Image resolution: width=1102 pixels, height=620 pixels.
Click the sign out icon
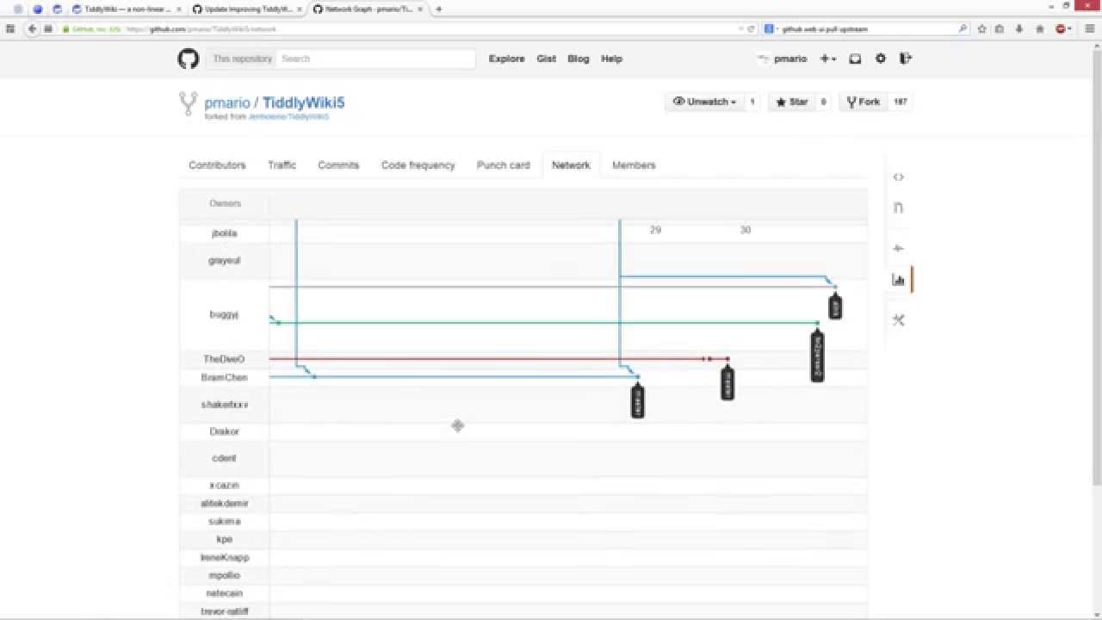(x=905, y=59)
